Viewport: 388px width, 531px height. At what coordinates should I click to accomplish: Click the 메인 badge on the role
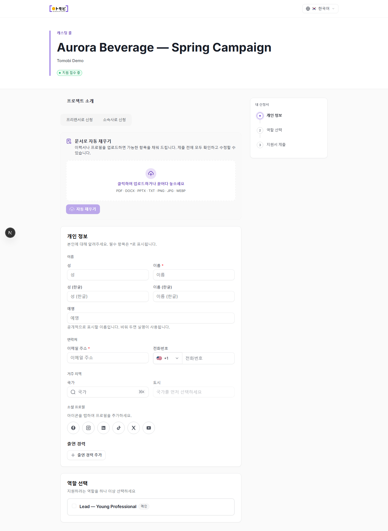(x=144, y=506)
